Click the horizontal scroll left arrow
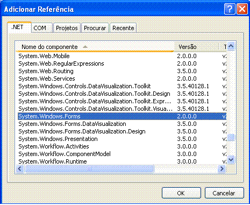250x205 pixels. (x=20, y=168)
